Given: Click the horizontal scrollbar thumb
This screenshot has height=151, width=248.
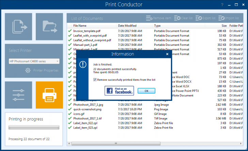Looking at the screenshot, I should (116, 144).
